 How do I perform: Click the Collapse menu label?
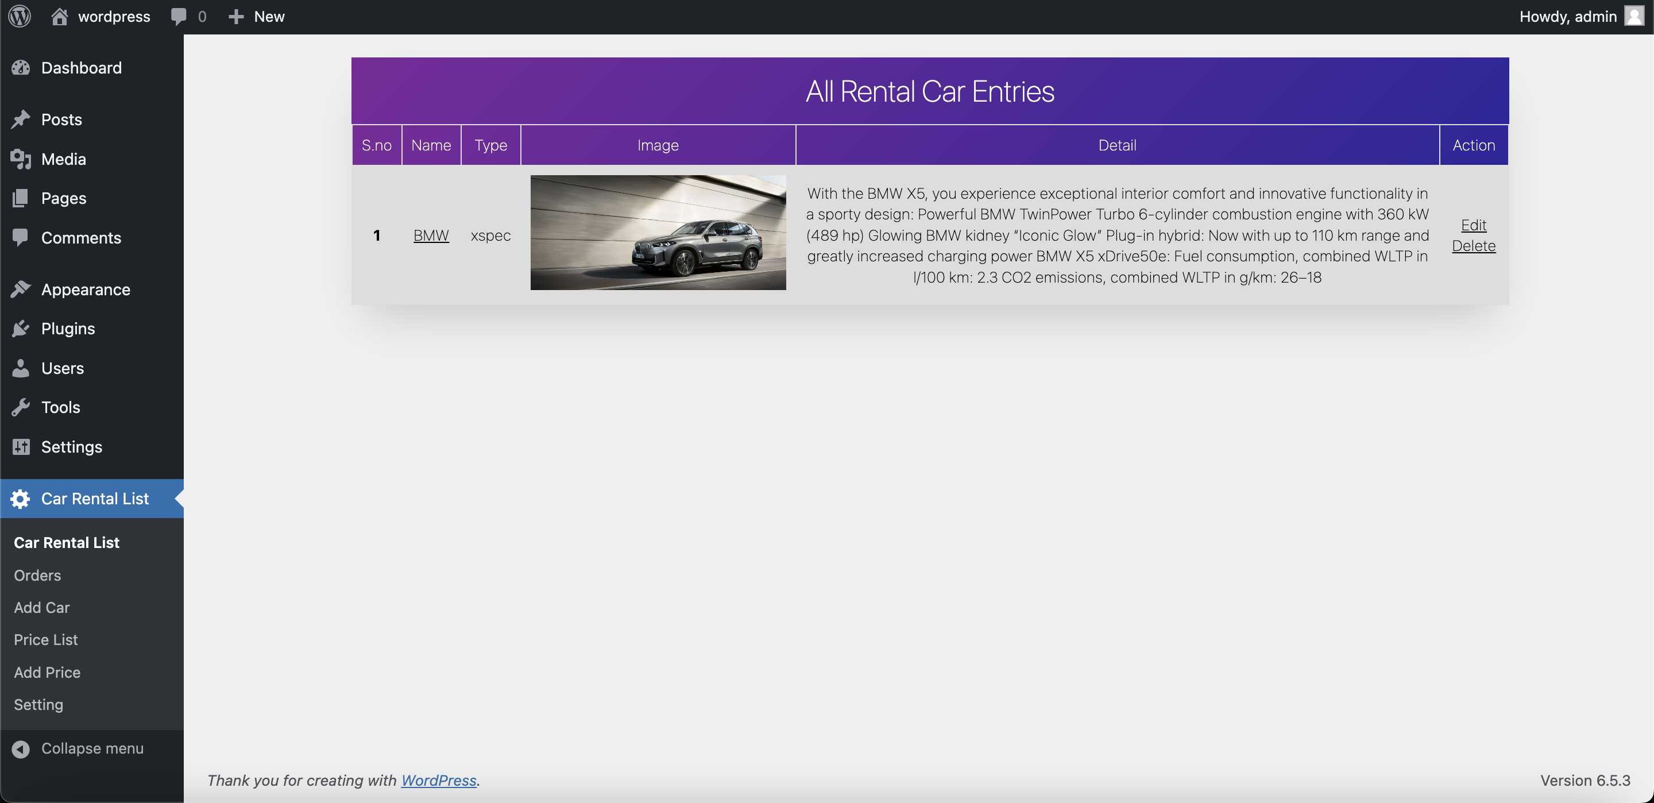92,748
